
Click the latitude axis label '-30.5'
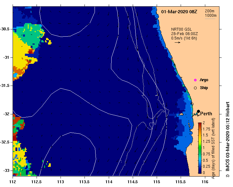pos(5,29)
